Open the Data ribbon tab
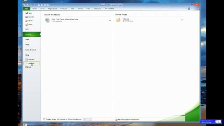Screen dimensions: 224x126 tap(72, 9)
